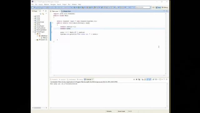200x113 pixels.
Task: Minimize the Package Explorer panel
Action: pos(43,11)
